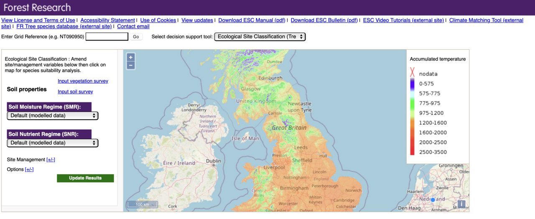The image size is (535, 219).
Task: Open the decision support tool selector
Action: (260, 37)
